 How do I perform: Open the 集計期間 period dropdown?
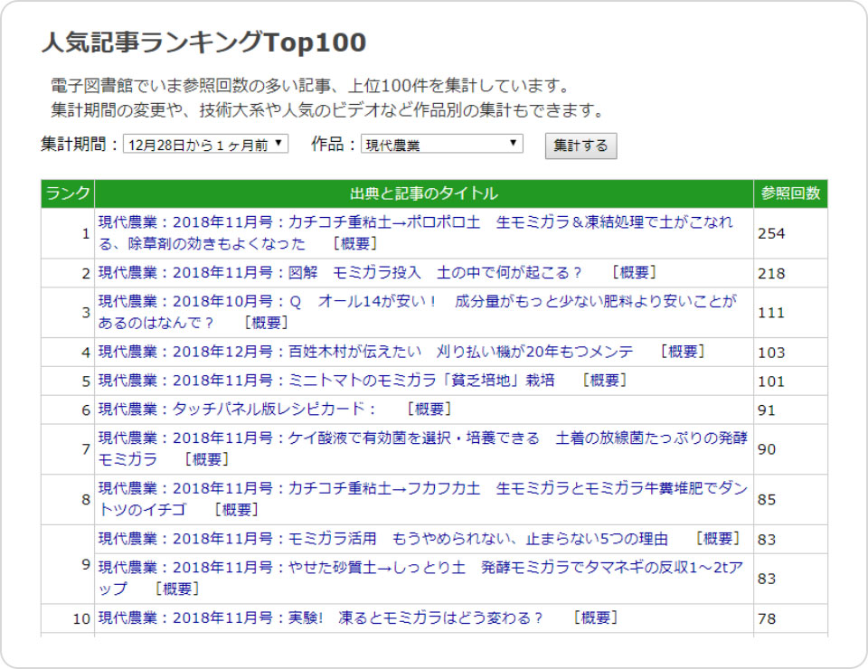coord(205,144)
